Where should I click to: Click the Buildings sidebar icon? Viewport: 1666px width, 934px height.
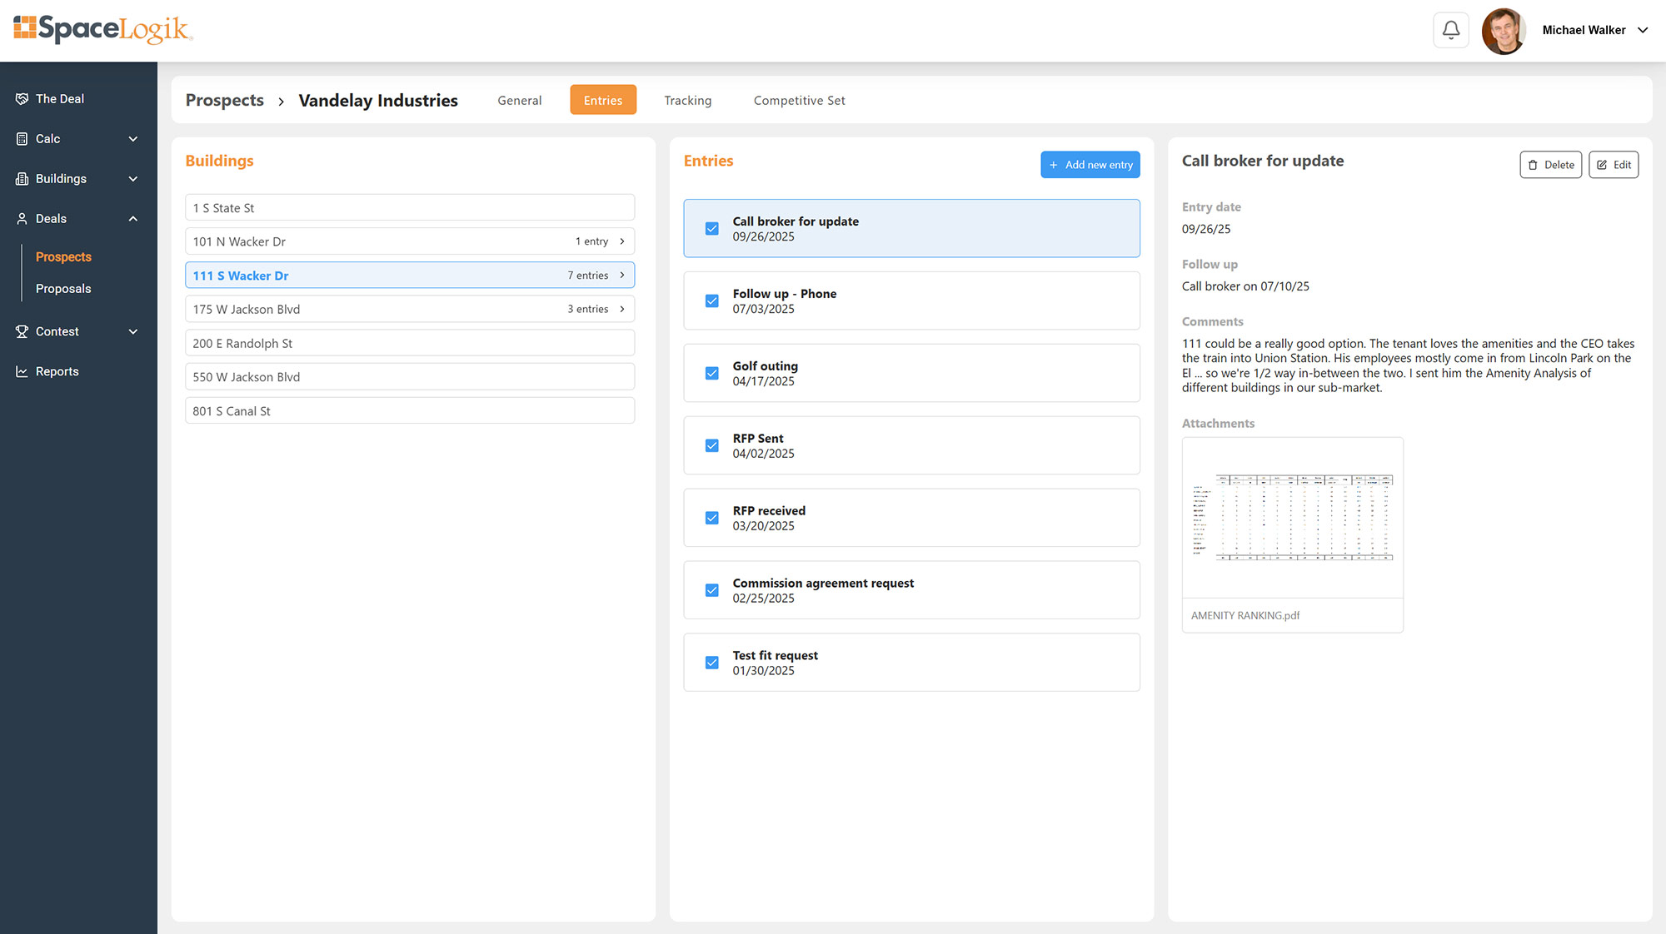[x=22, y=178]
